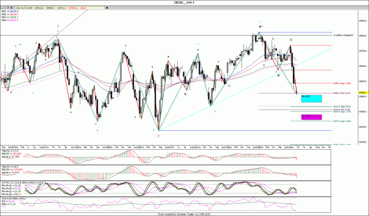The width and height of the screenshot is (369, 216).
Task: Click the F button in chart toolbar
Action: click(x=8, y=8)
